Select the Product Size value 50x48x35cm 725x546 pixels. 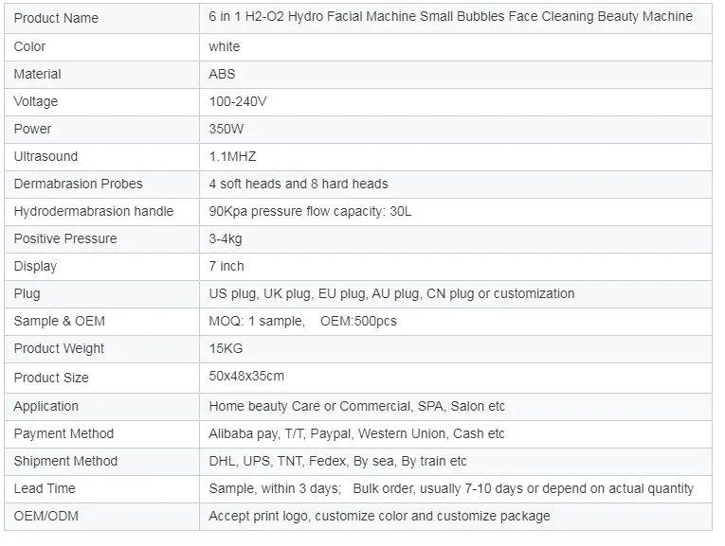(x=246, y=377)
